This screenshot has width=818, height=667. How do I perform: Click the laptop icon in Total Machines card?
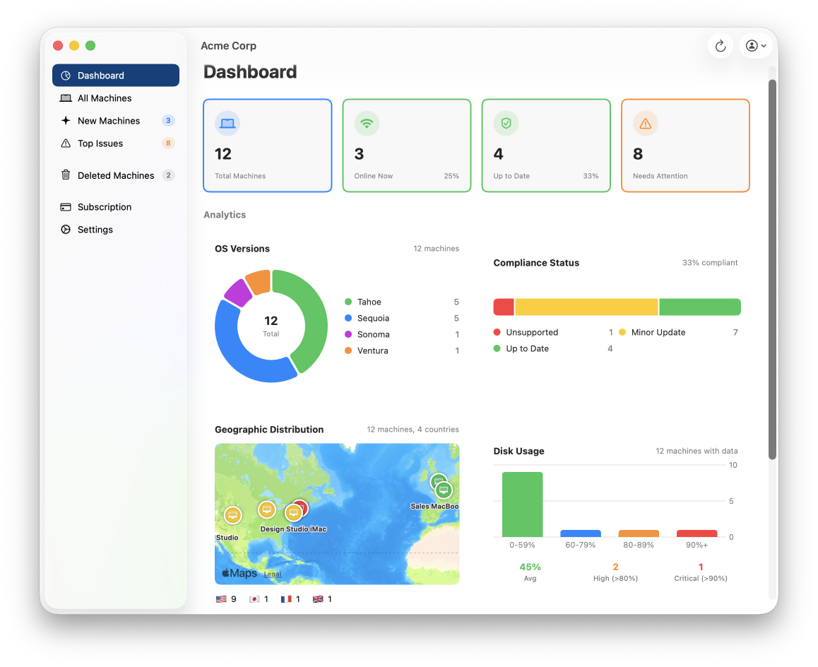point(227,124)
